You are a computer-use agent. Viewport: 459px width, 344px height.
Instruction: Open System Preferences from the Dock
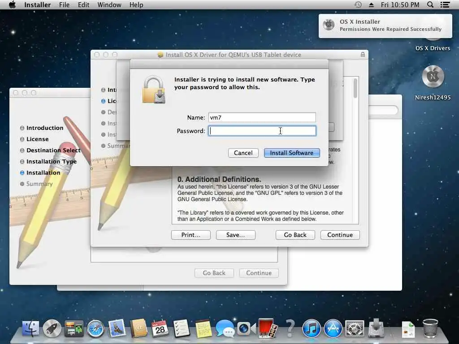click(x=355, y=328)
